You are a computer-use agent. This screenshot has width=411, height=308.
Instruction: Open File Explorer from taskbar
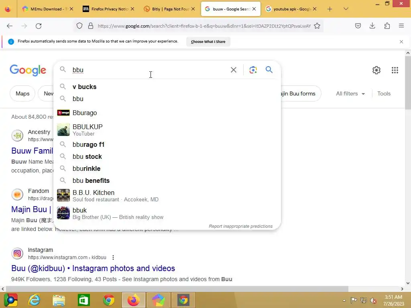click(x=59, y=300)
